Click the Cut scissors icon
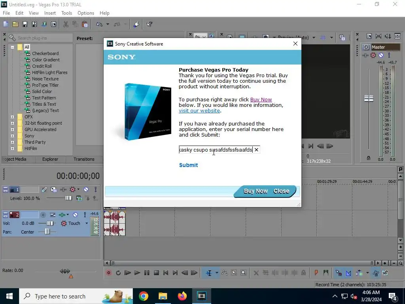Screen dimensions: 405x304 [x=66, y=24]
